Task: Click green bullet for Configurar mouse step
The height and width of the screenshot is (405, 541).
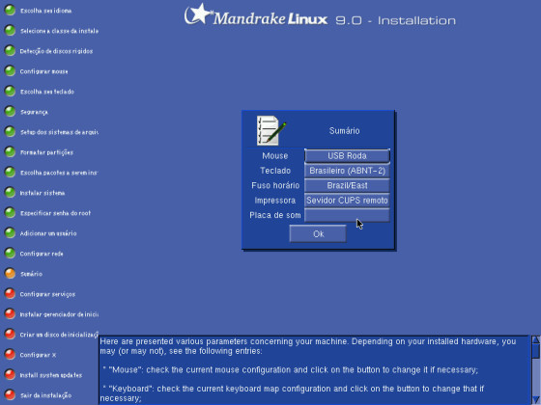Action: (x=10, y=71)
